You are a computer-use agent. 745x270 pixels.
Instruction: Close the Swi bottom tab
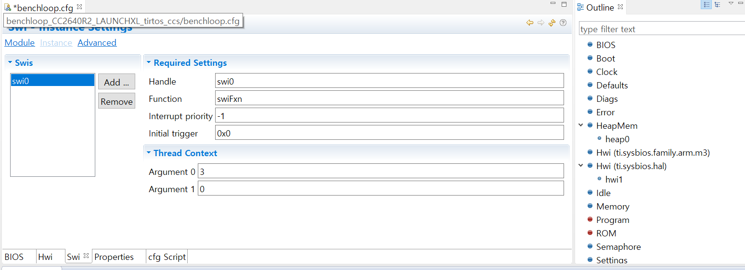86,256
